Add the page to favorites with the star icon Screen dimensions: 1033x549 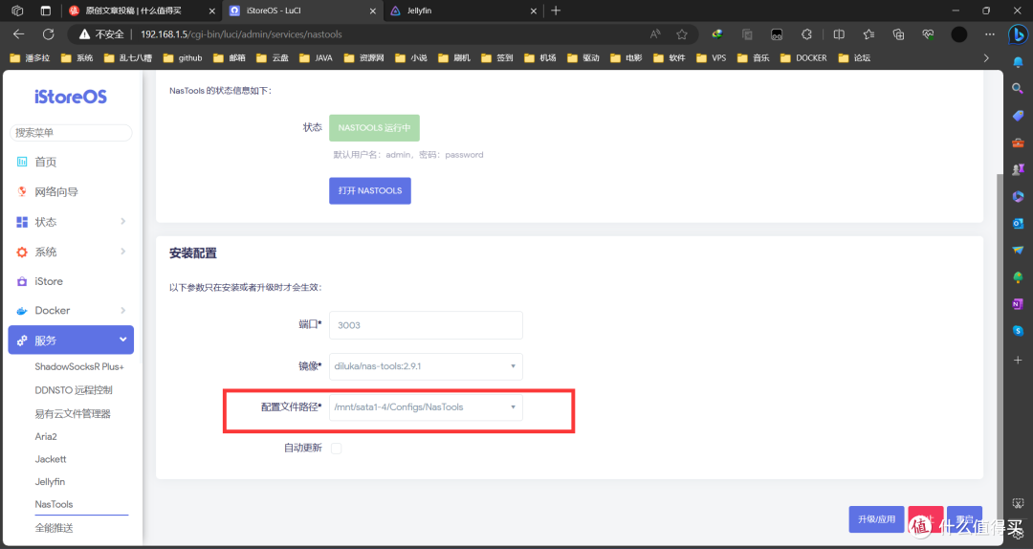point(682,34)
